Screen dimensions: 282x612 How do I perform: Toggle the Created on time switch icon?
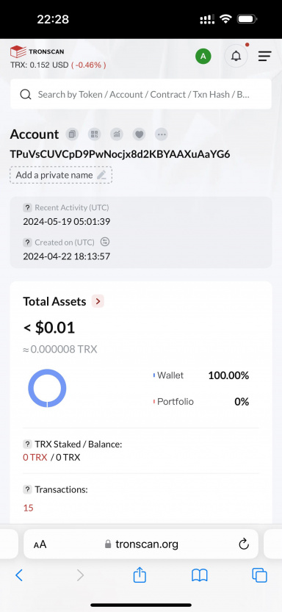point(104,242)
